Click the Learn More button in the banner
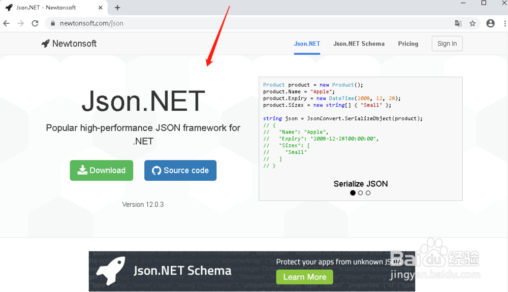Screen dimensions: 508x292 (304, 277)
